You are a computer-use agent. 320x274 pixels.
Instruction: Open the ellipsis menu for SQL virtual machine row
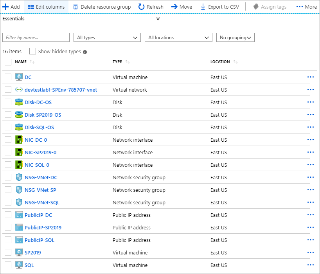[310, 265]
